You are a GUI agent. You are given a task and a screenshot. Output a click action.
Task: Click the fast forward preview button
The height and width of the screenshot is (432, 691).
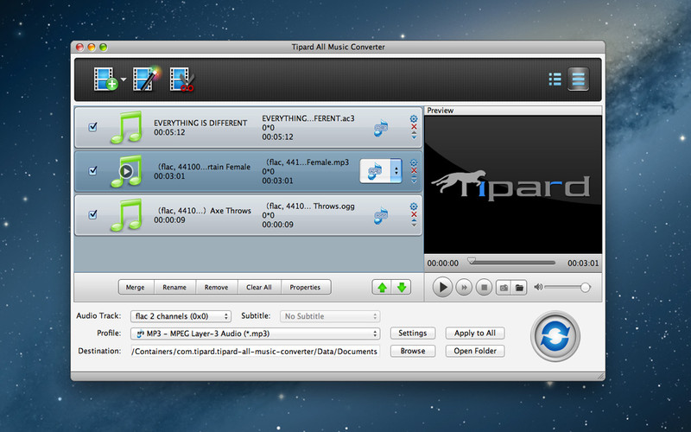(x=464, y=288)
